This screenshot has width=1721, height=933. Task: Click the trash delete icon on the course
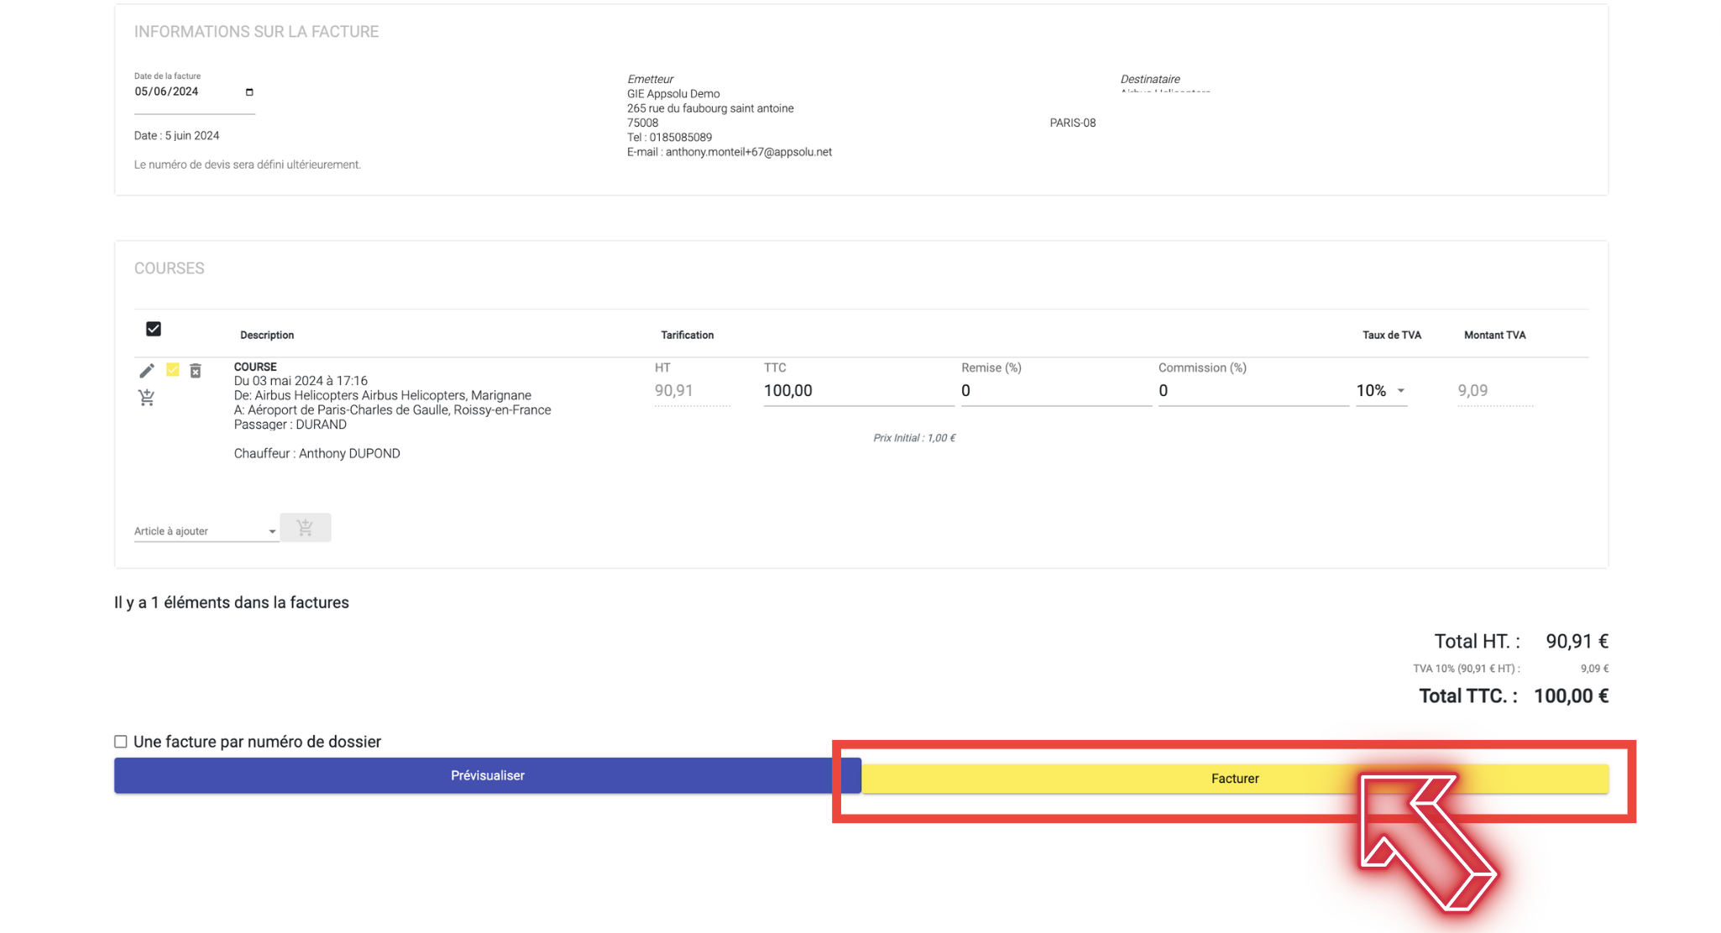[196, 371]
